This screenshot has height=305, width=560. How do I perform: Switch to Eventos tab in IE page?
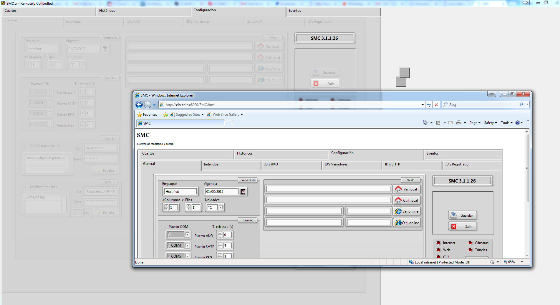click(x=463, y=154)
